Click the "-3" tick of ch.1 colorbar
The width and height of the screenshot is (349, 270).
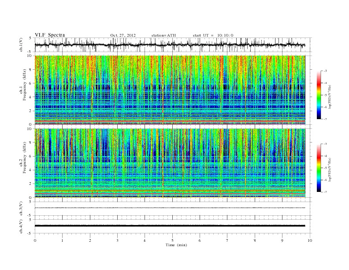325,71
